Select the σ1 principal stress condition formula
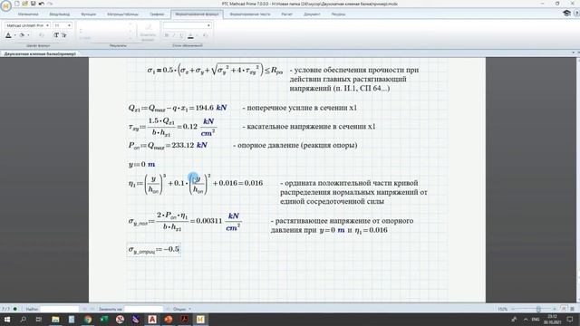 pos(215,70)
